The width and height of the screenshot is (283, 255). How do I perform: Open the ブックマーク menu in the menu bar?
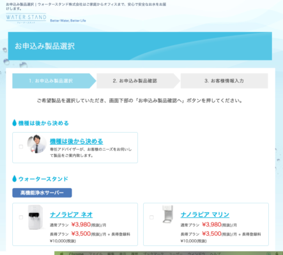point(153,254)
